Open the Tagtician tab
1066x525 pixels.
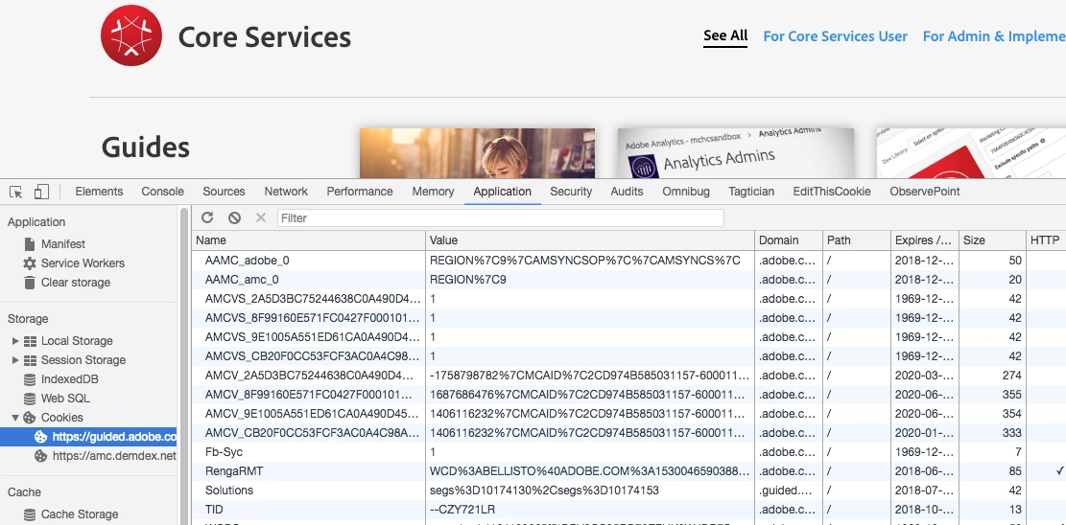coord(751,192)
